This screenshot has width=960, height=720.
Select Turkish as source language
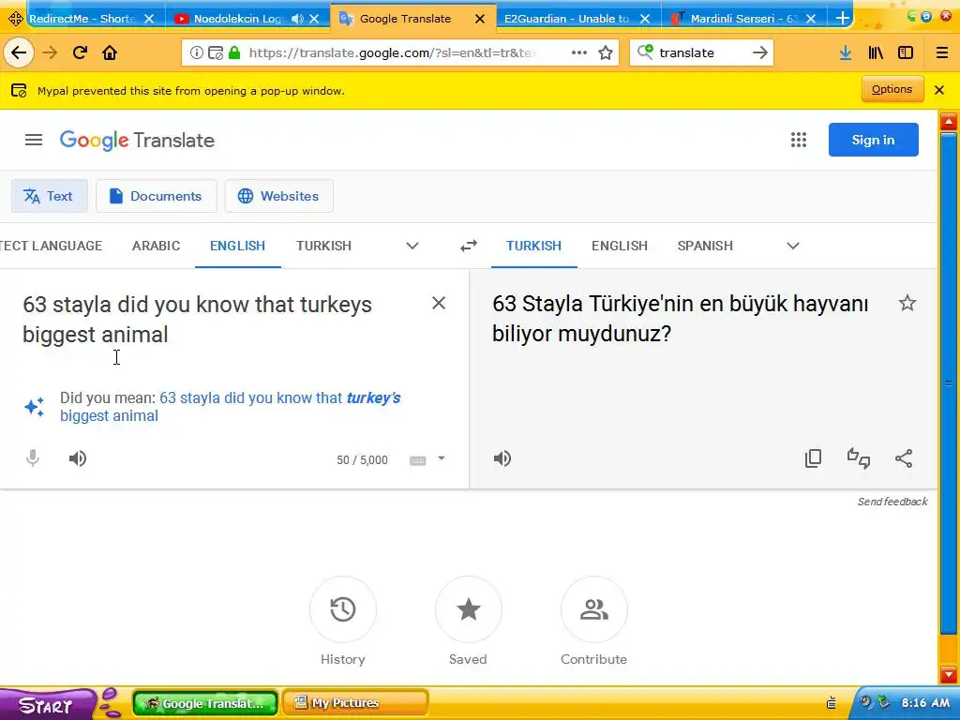[x=323, y=246]
